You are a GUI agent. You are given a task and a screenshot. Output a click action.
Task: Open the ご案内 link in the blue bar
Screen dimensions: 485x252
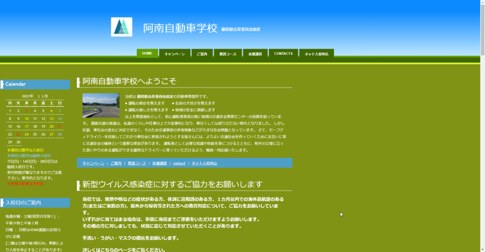click(x=116, y=163)
